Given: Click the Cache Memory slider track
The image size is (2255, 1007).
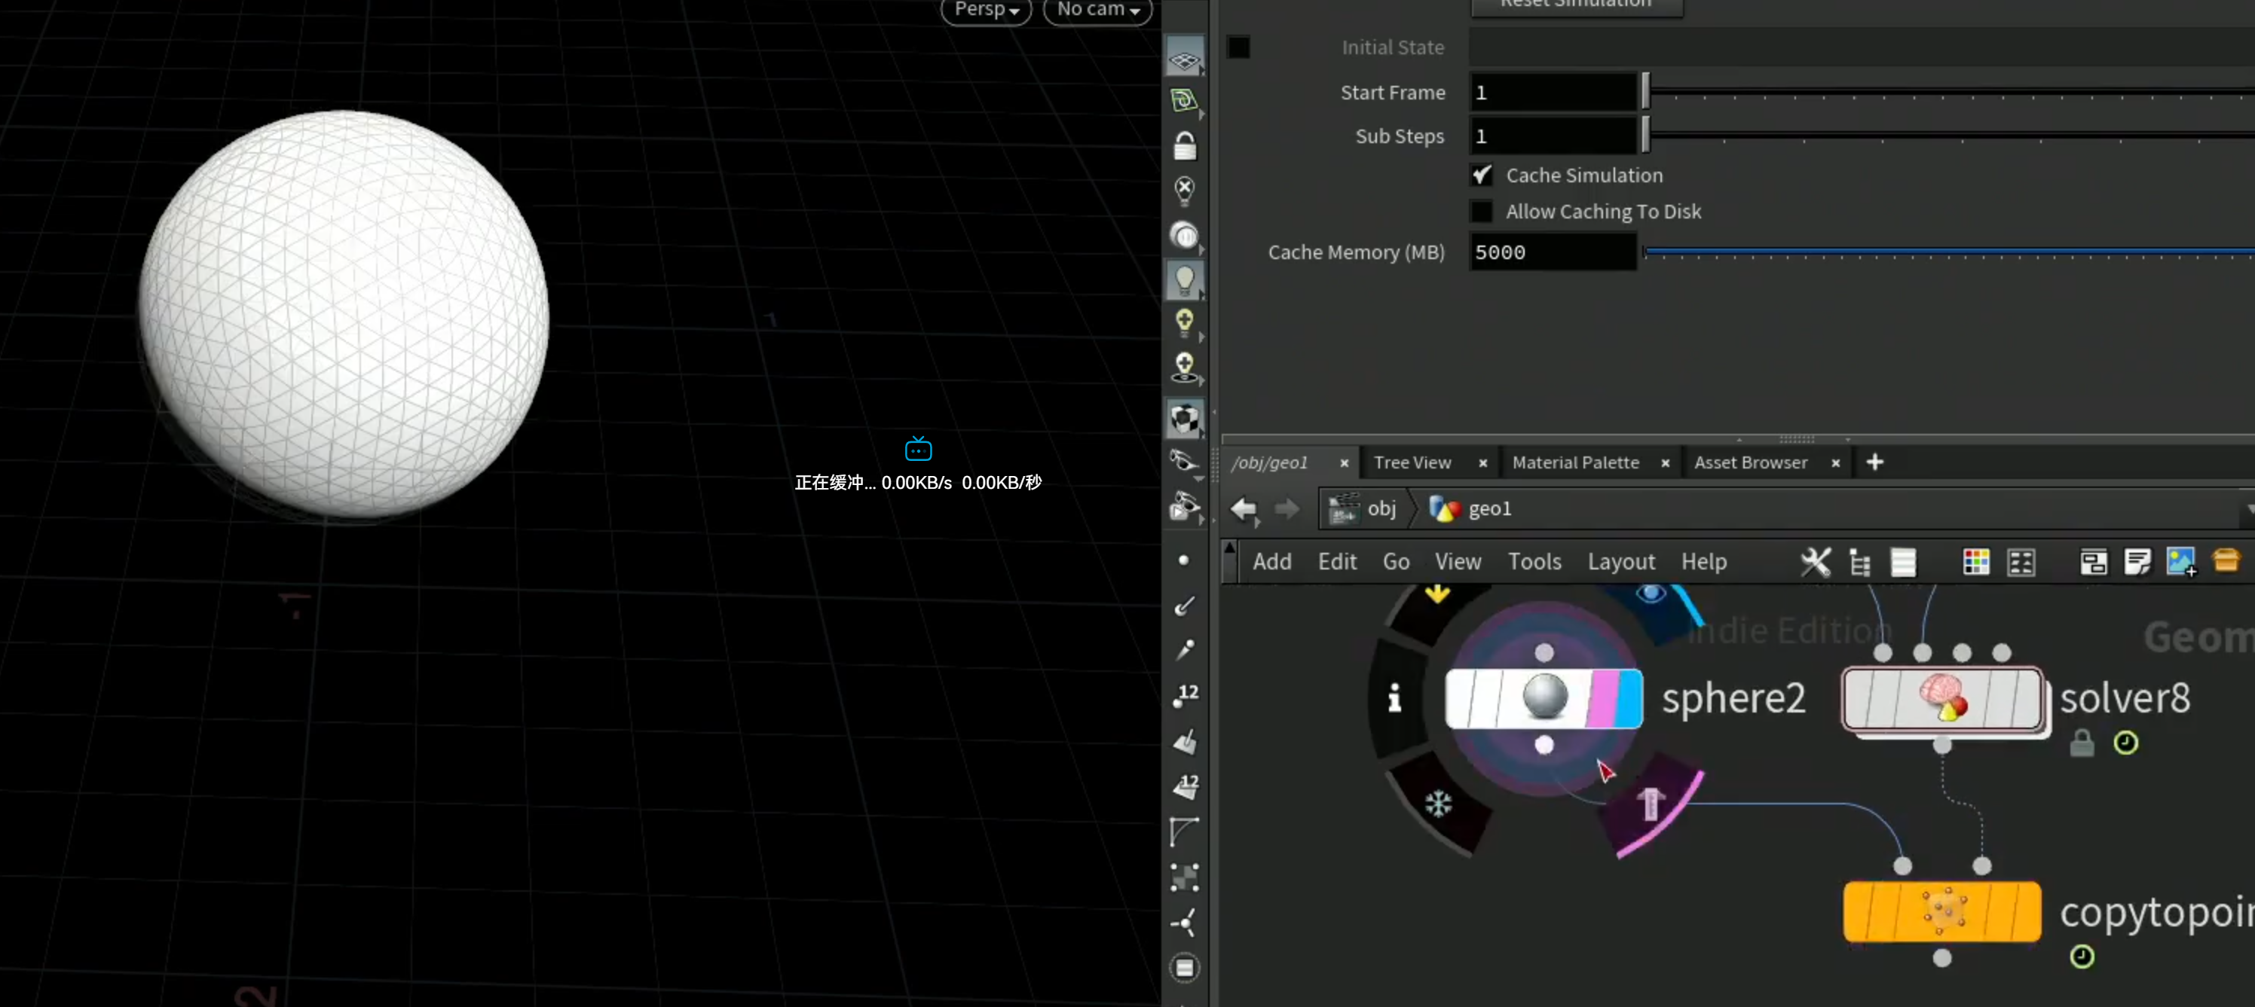Looking at the screenshot, I should pos(1950,252).
